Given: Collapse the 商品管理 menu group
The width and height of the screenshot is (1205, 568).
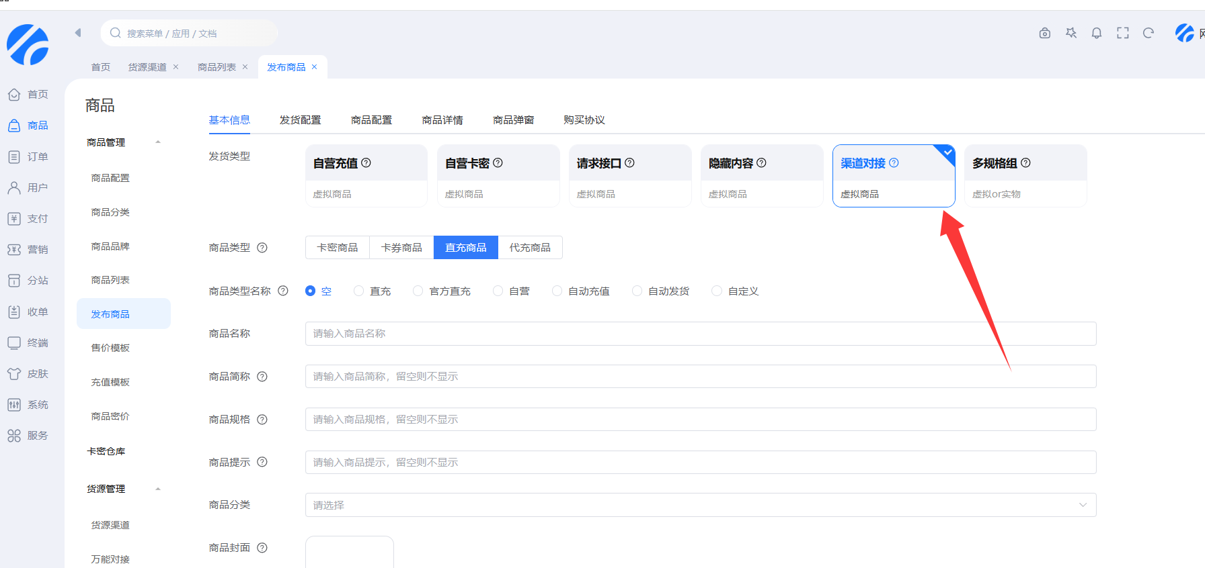Looking at the screenshot, I should click(x=158, y=142).
